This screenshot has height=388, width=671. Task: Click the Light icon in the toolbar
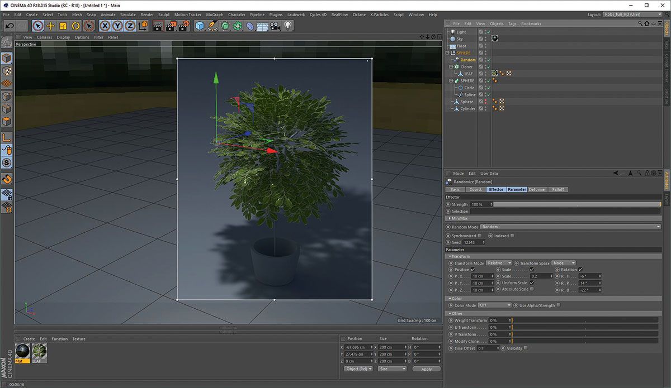tap(288, 26)
